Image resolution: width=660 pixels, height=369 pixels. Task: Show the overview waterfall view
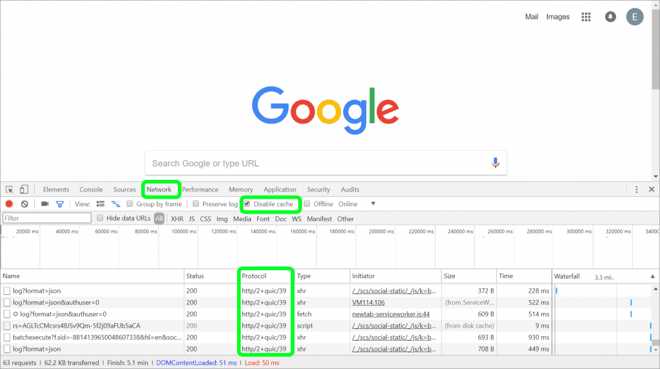point(116,204)
